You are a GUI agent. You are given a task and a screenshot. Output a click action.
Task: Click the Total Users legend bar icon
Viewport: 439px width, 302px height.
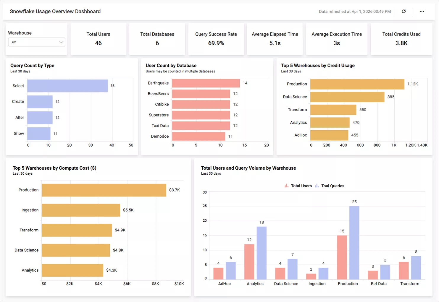coord(286,186)
